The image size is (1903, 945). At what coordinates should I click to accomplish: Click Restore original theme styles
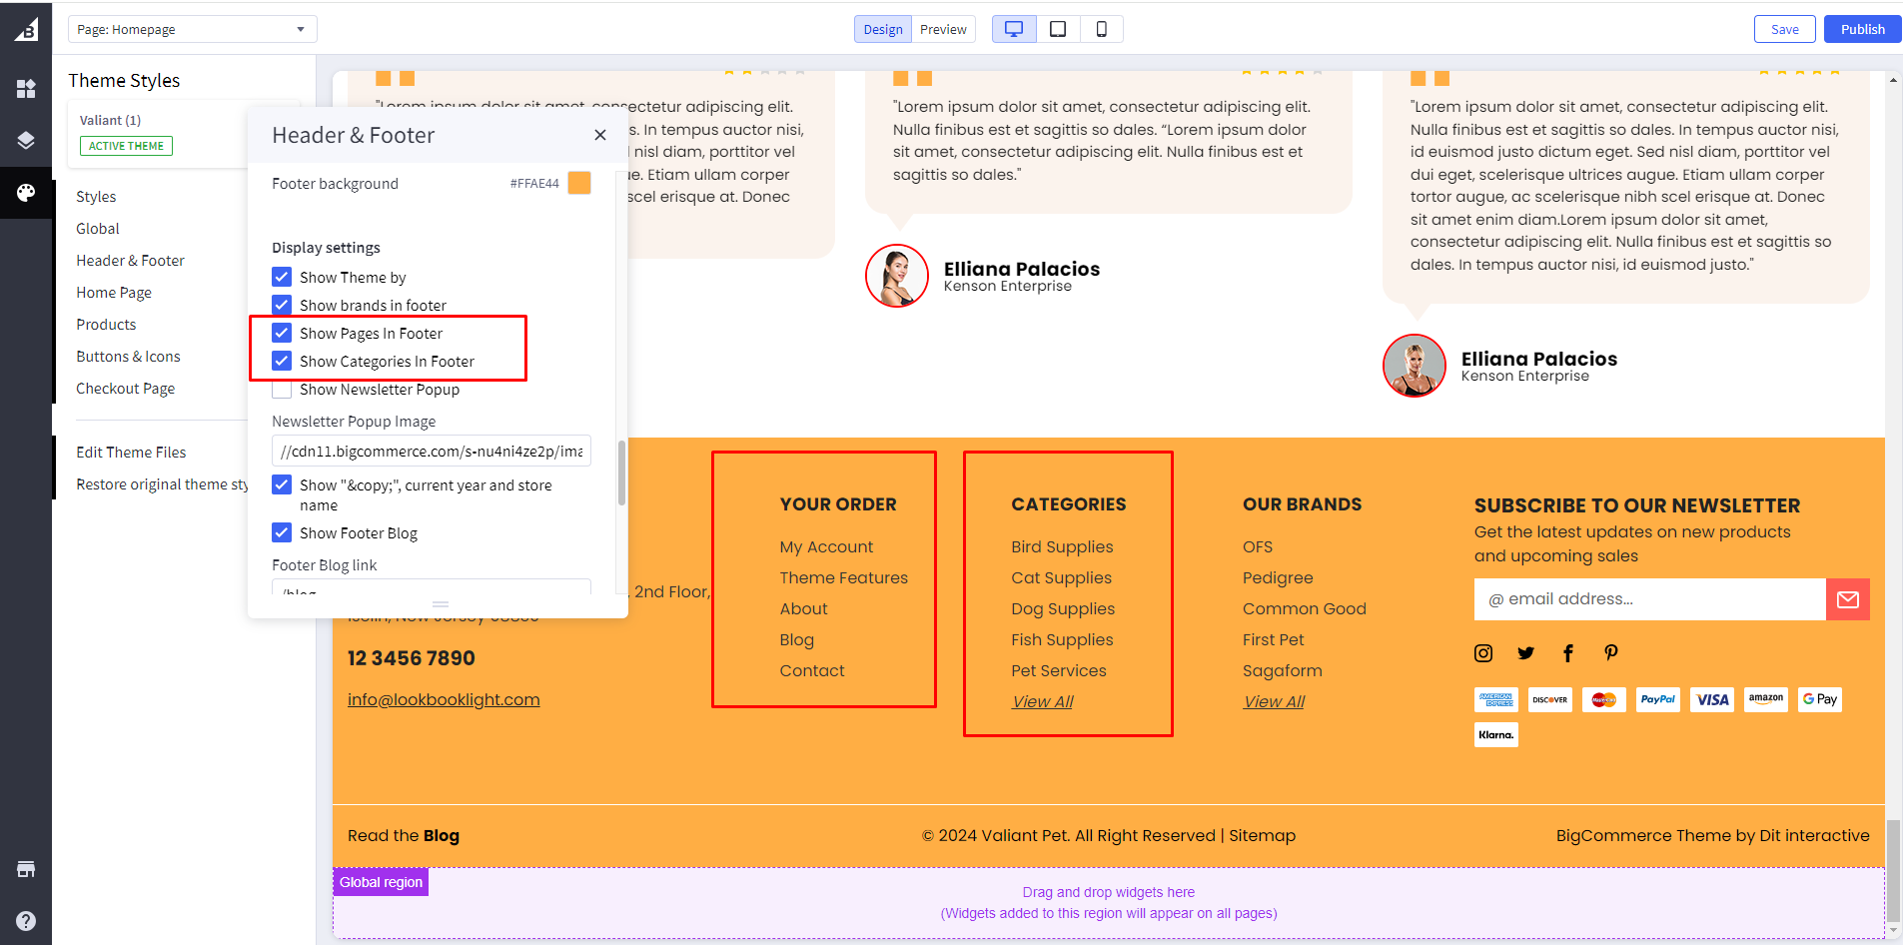pos(162,484)
